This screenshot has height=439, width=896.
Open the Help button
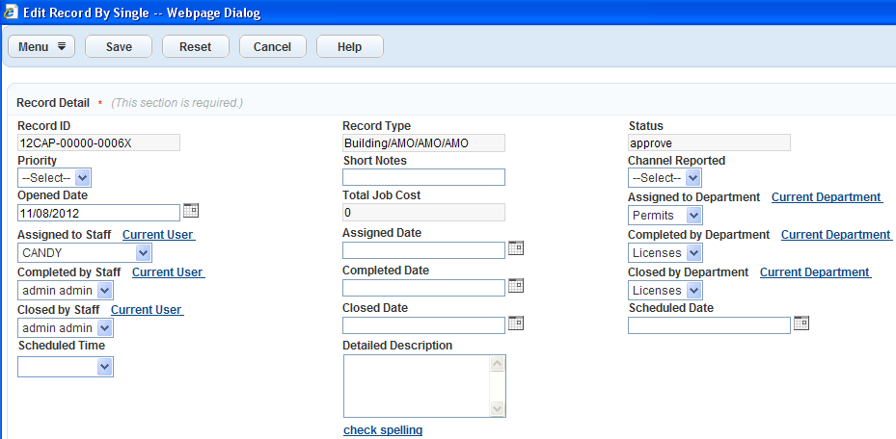pyautogui.click(x=349, y=46)
